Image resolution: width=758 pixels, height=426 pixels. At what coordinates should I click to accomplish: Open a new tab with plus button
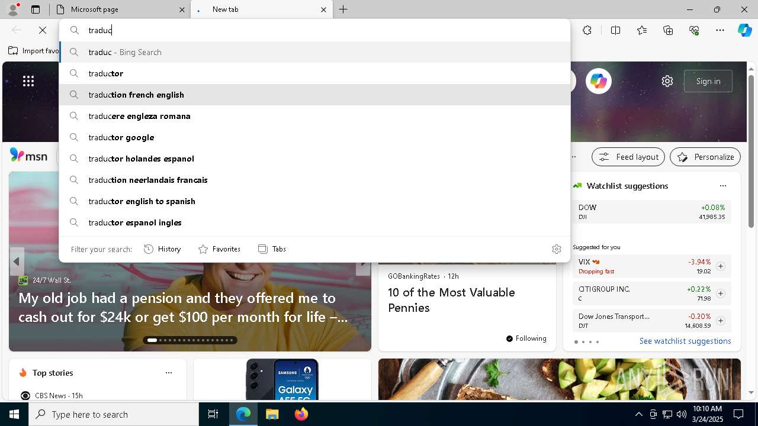343,9
